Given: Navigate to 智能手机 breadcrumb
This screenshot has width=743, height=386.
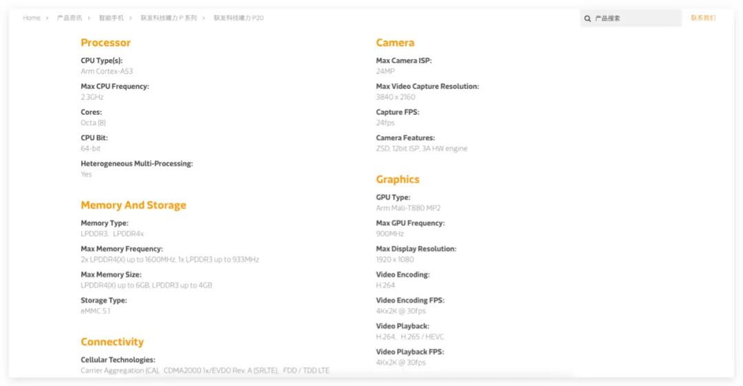Looking at the screenshot, I should (x=111, y=18).
